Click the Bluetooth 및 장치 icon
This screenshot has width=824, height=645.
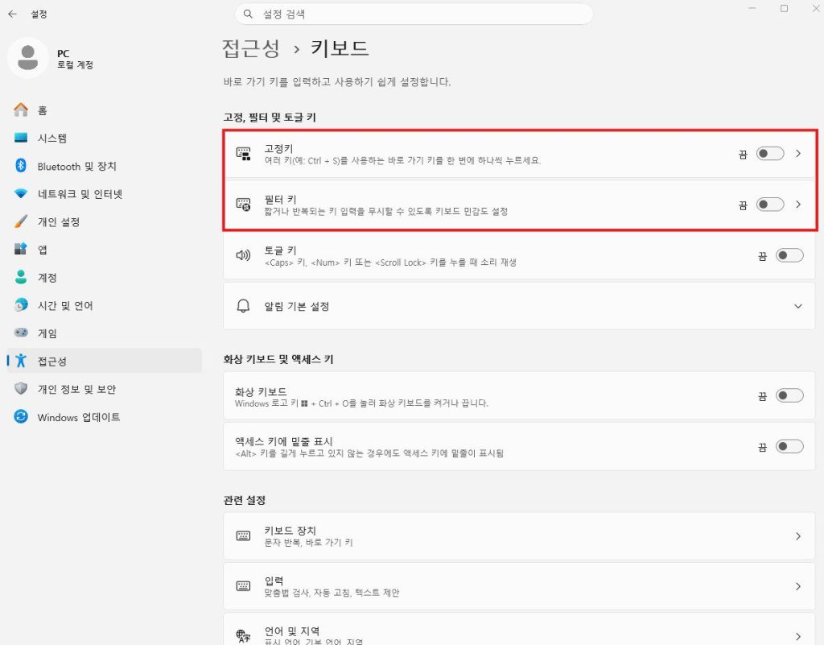pyautogui.click(x=22, y=166)
